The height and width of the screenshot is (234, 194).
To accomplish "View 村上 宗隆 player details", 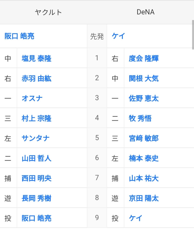I will point(37,118).
